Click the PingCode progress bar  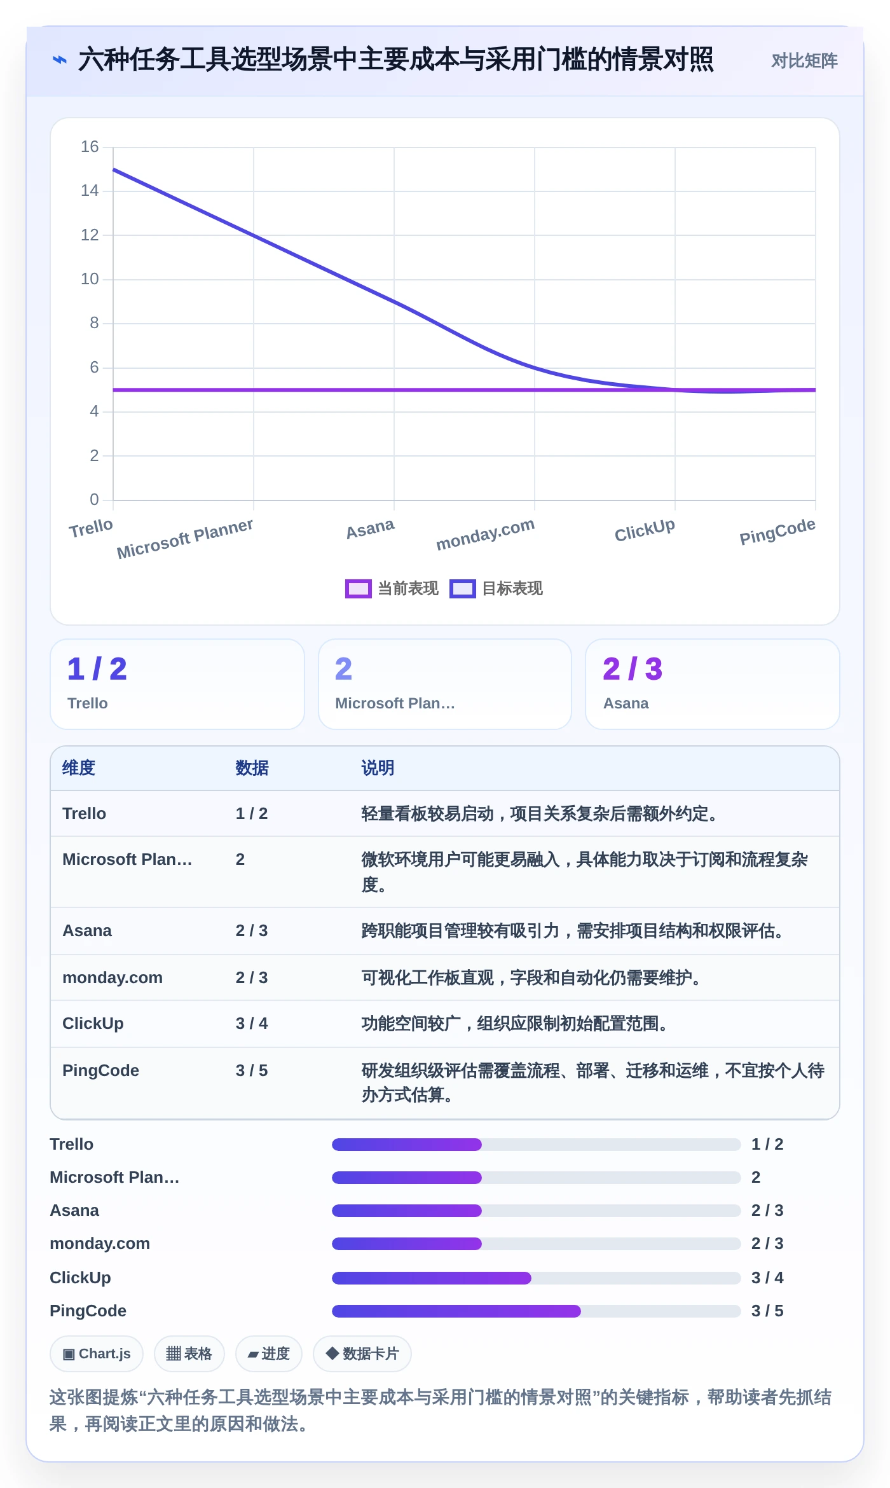pyautogui.click(x=536, y=1311)
